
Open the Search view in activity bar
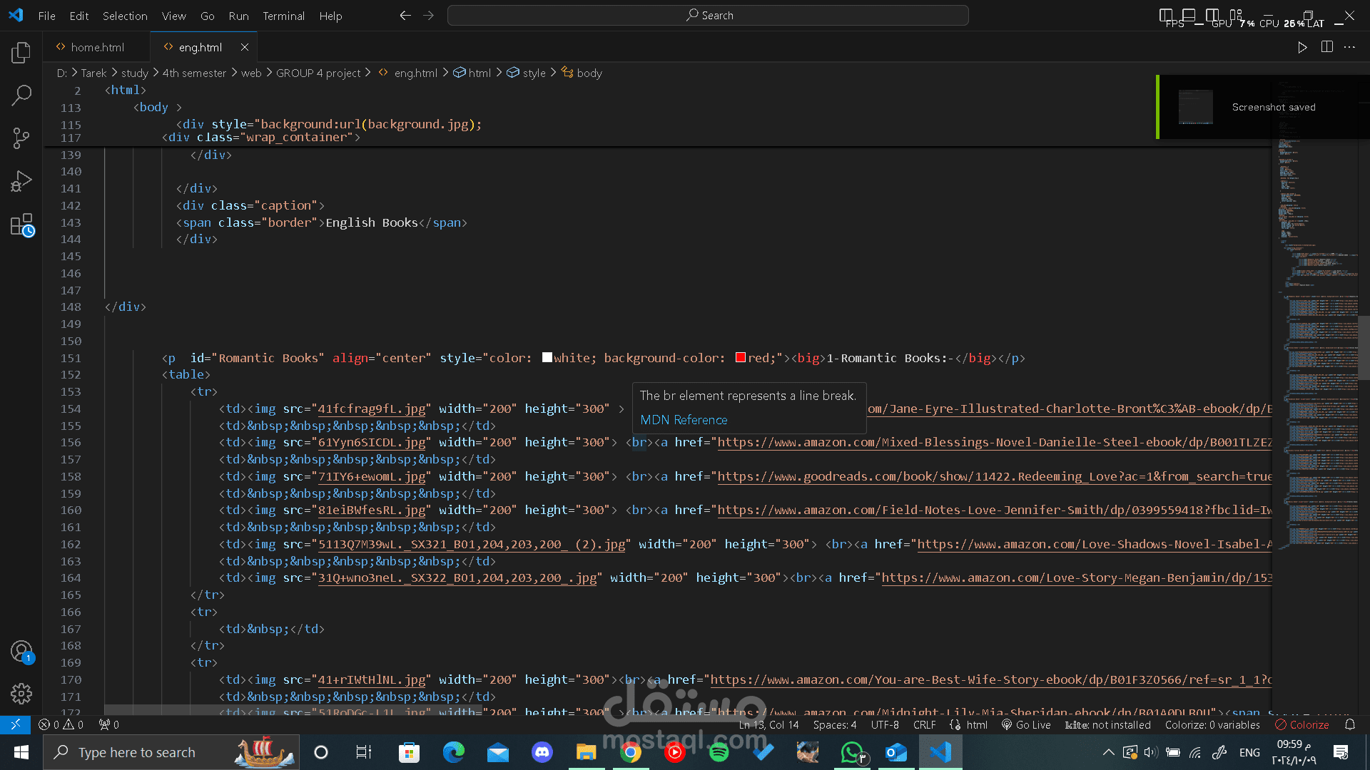(21, 95)
